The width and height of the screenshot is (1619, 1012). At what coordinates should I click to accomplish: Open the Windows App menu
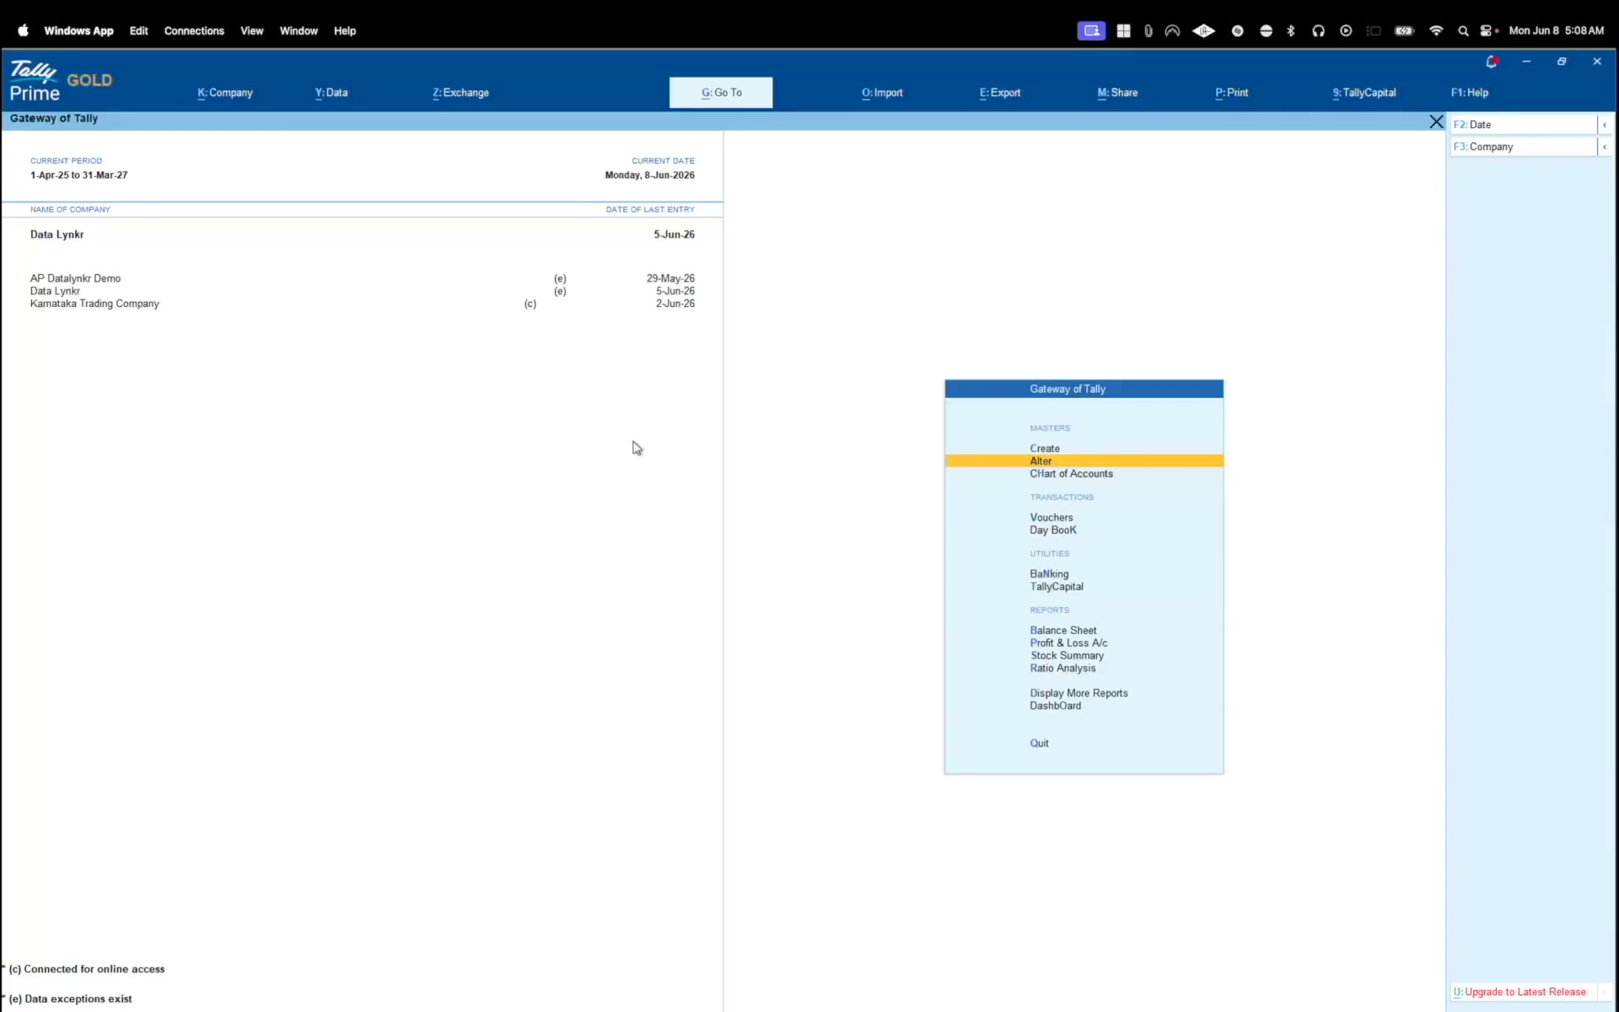tap(78, 30)
